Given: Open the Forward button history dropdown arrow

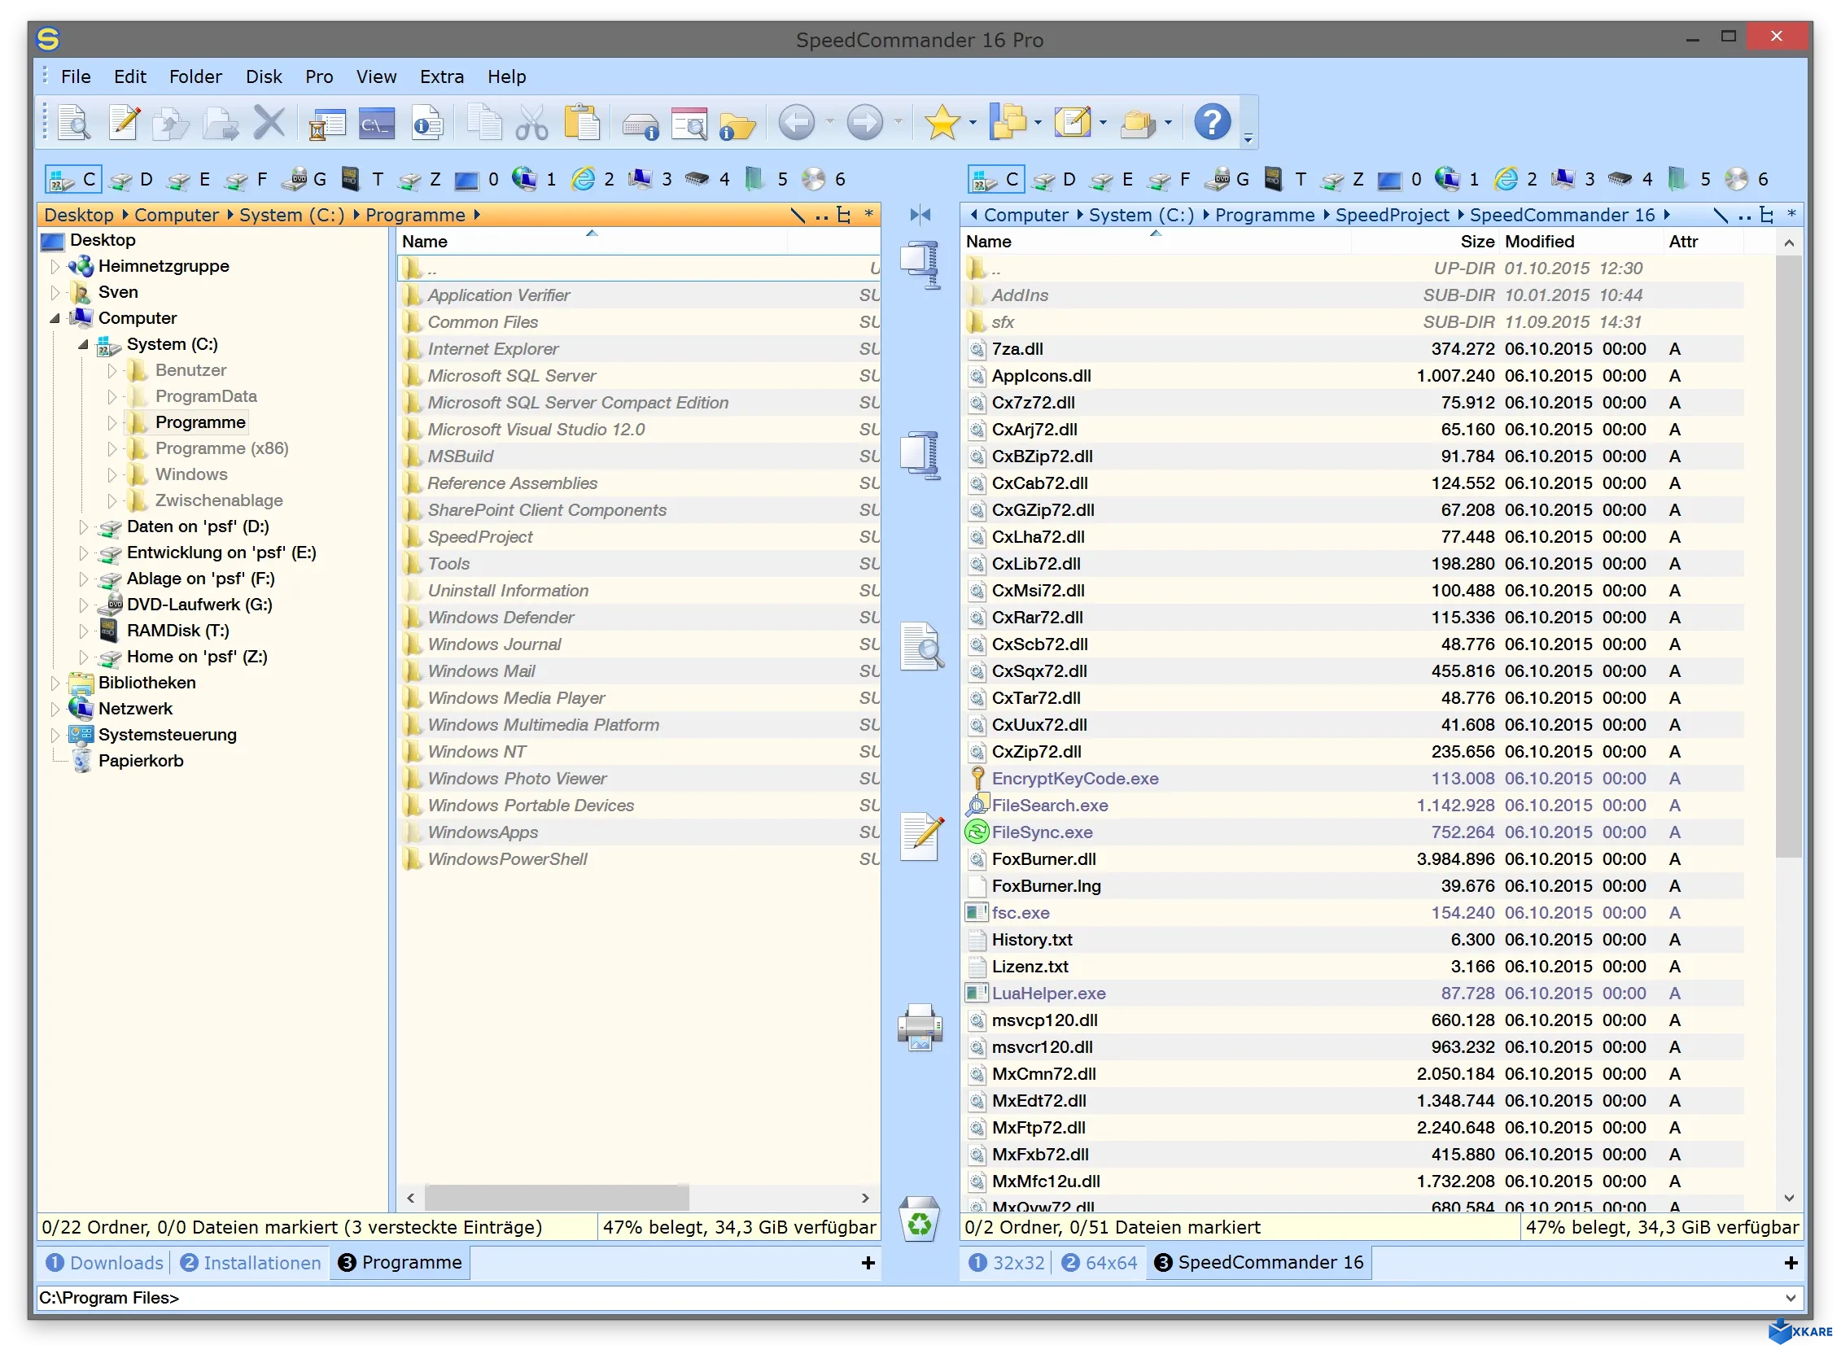Looking at the screenshot, I should (899, 123).
